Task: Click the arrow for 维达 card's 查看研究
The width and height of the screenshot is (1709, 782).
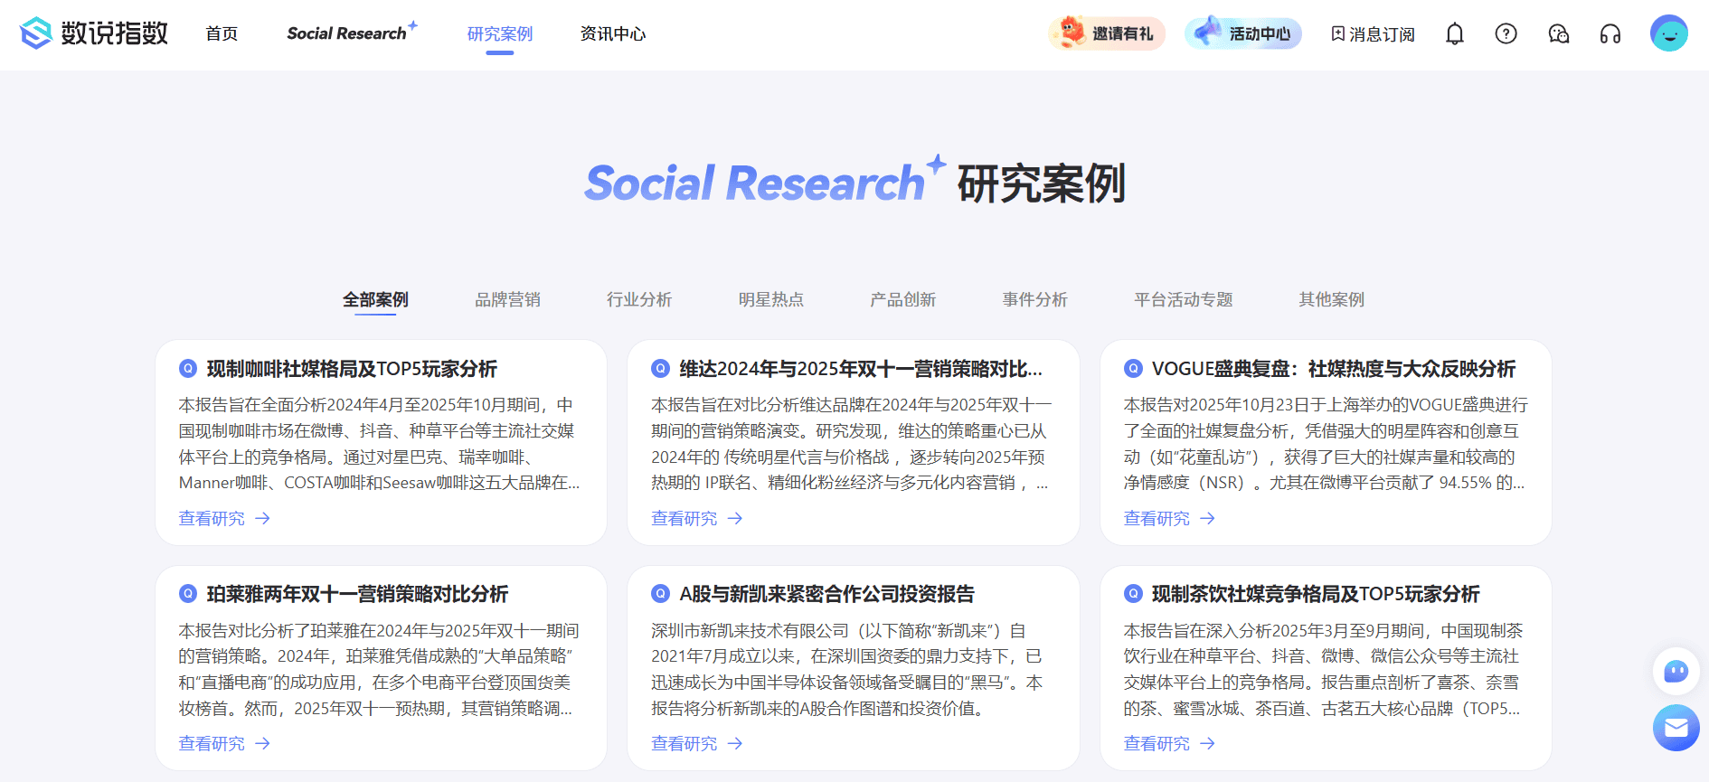Action: [735, 518]
